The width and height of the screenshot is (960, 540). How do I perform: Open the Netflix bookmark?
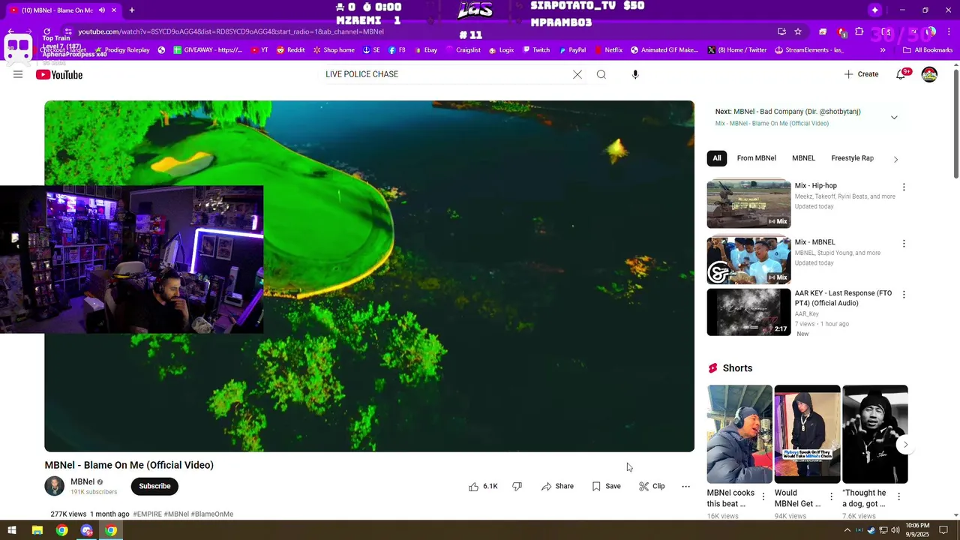click(608, 50)
